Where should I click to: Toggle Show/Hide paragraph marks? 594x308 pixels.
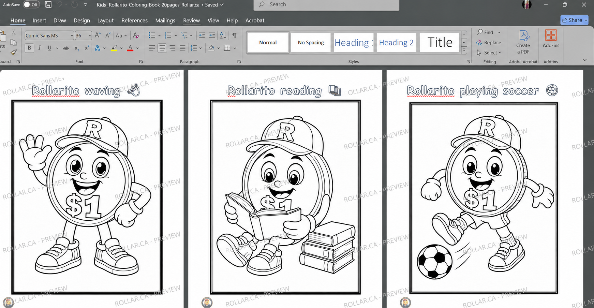[x=234, y=35]
